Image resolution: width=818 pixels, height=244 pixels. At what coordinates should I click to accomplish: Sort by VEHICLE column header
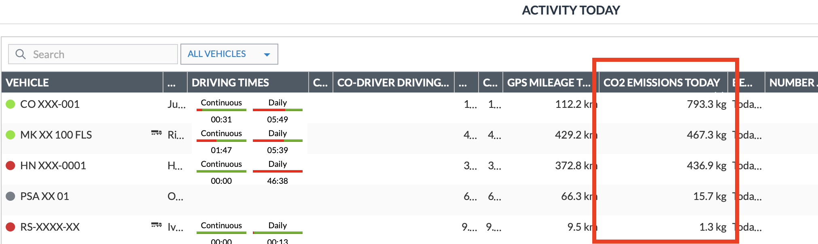click(x=82, y=82)
